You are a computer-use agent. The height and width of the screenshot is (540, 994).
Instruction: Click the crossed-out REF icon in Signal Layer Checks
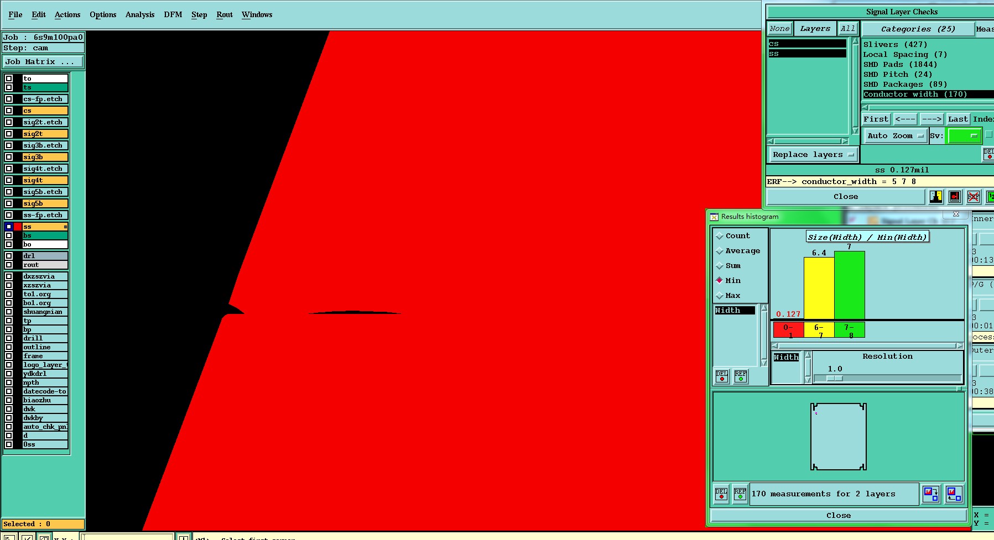[974, 197]
